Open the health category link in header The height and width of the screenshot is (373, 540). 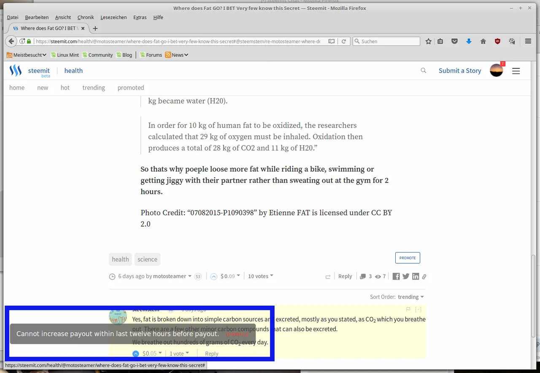(x=73, y=71)
